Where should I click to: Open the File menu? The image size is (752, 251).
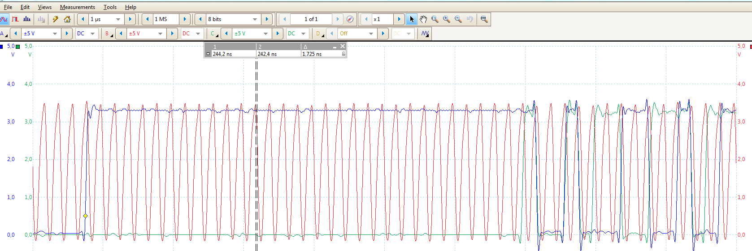pyautogui.click(x=8, y=7)
